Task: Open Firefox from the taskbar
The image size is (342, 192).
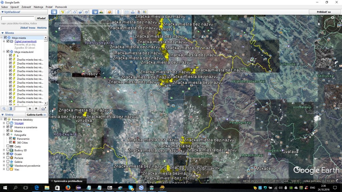Action: (68, 188)
